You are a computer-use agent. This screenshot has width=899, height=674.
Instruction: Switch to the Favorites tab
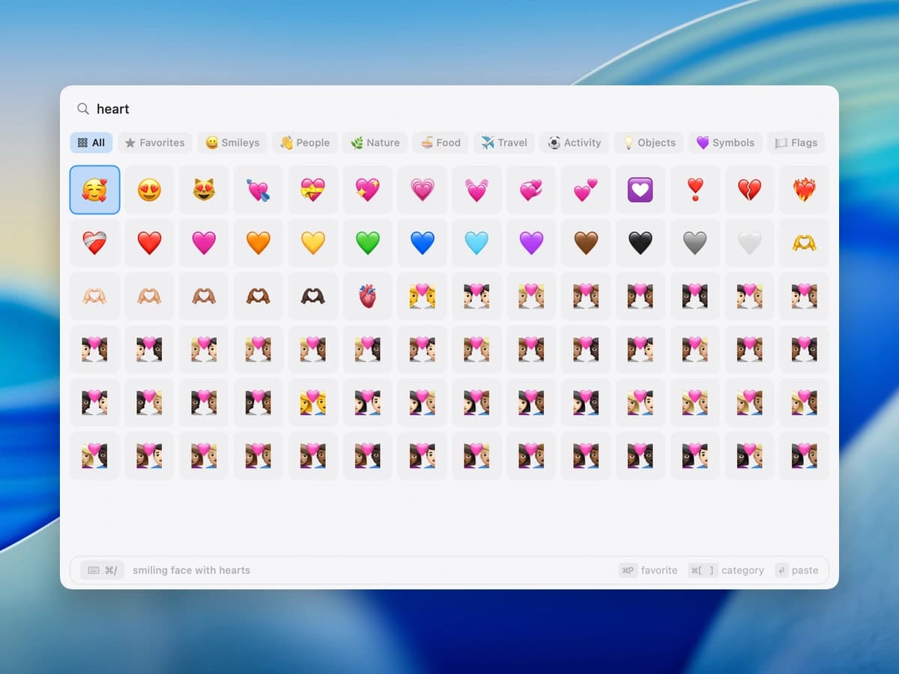tap(155, 142)
